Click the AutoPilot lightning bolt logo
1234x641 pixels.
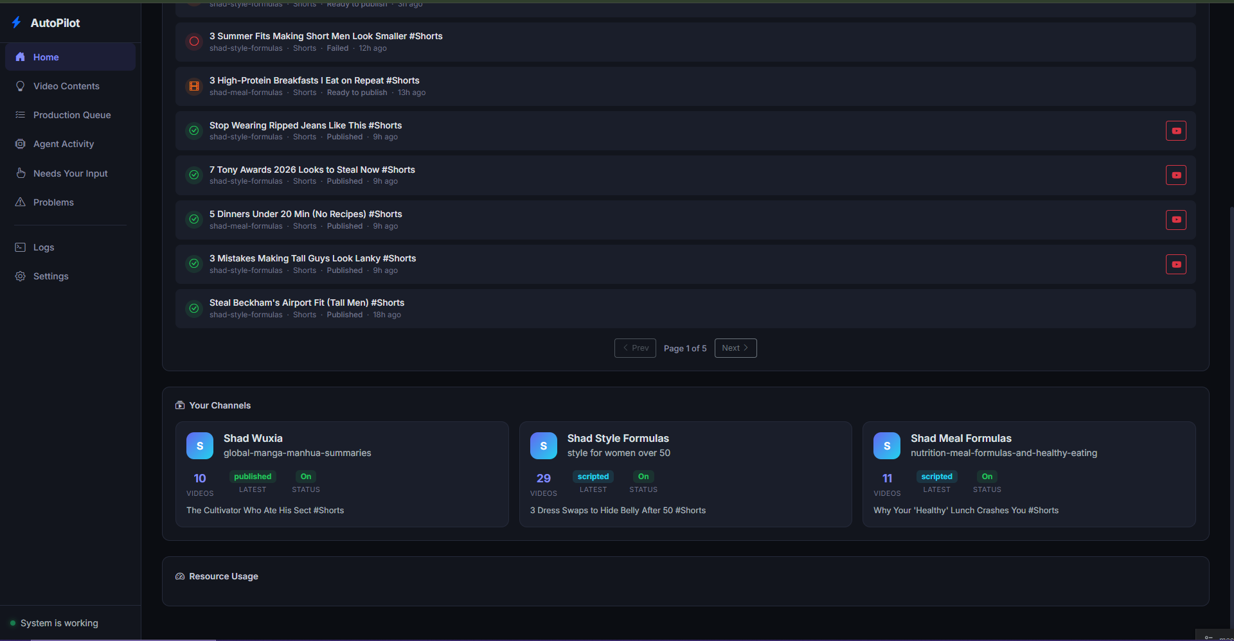(x=17, y=22)
